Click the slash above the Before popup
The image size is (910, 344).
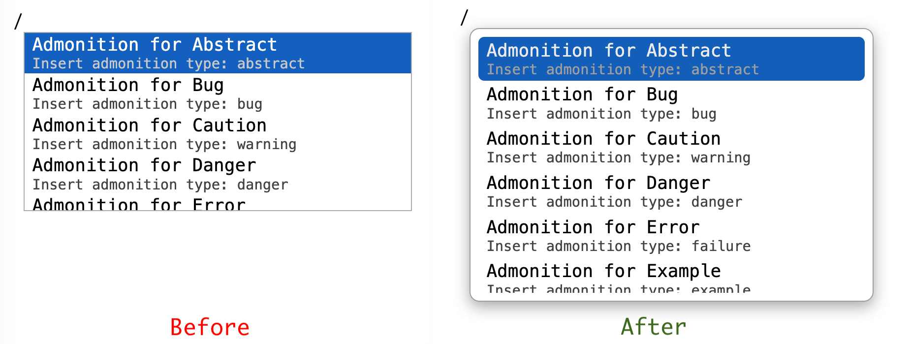[18, 21]
